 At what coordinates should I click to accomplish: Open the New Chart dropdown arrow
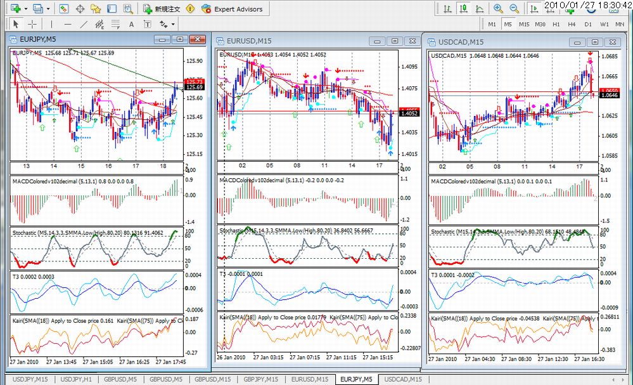point(26,8)
